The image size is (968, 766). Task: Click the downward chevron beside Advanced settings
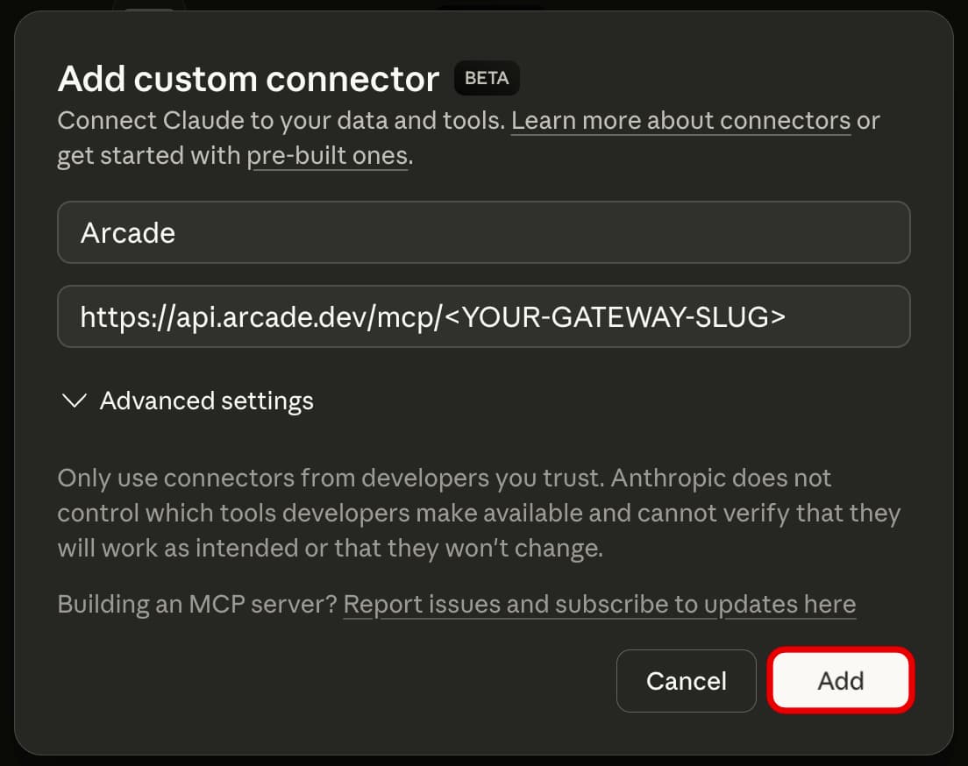click(73, 401)
